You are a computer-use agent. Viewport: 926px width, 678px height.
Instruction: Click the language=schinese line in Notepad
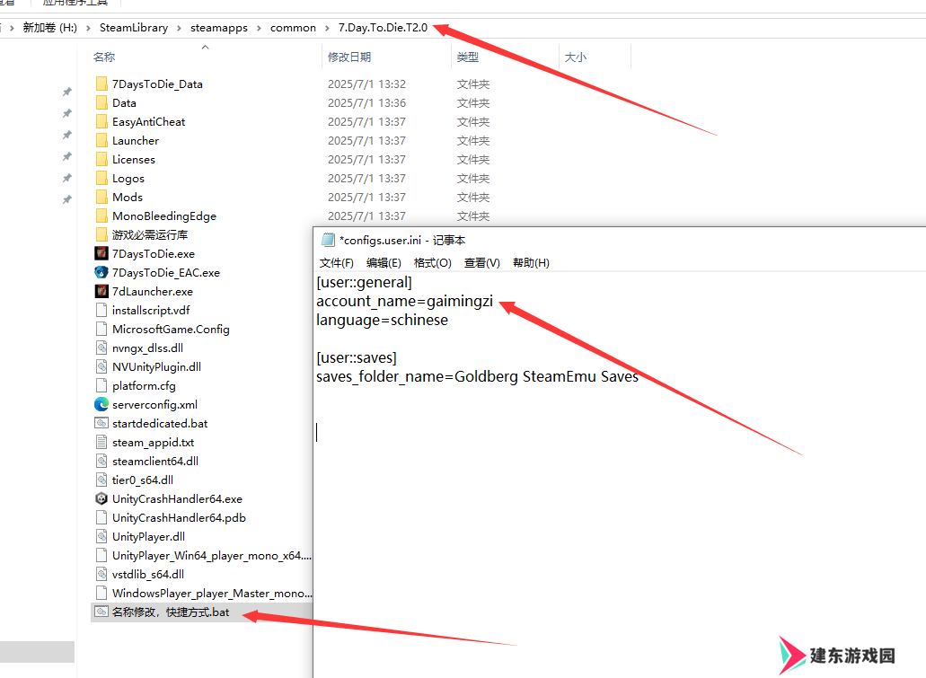[x=382, y=320]
